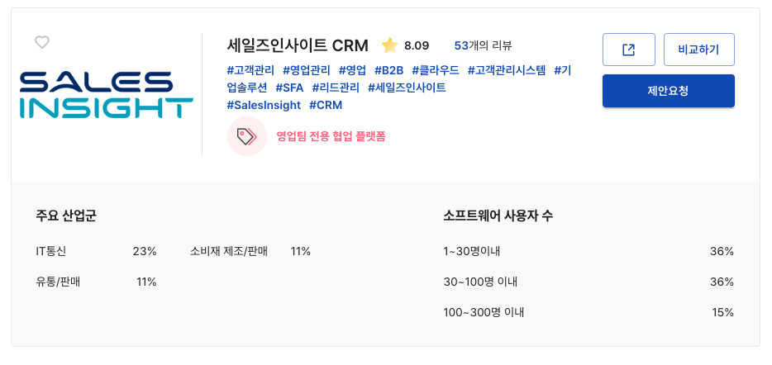Select the #고객관리시스템 hashtag
The height and width of the screenshot is (365, 772).
click(x=507, y=70)
